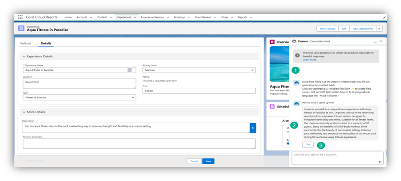This screenshot has height=181, width=401.
Task: Open the Cases tab
Action: (x=225, y=17)
